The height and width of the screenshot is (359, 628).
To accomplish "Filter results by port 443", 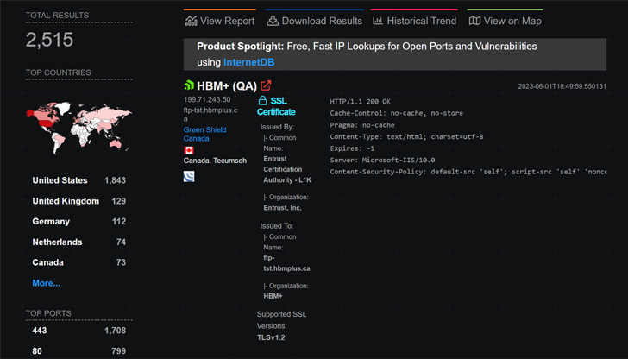I will (41, 331).
